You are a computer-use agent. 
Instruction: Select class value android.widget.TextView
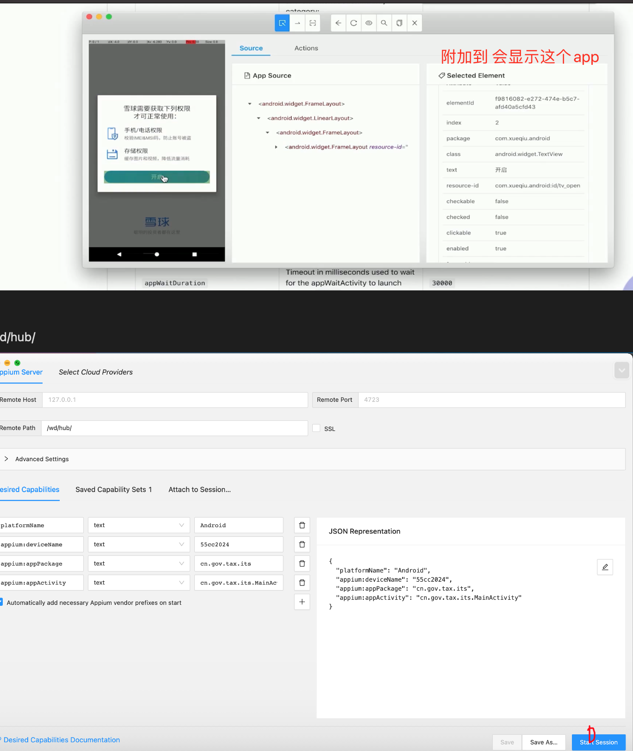528,154
